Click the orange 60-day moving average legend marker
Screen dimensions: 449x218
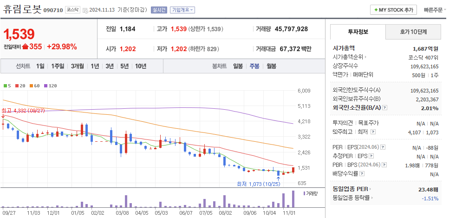click(x=31, y=86)
